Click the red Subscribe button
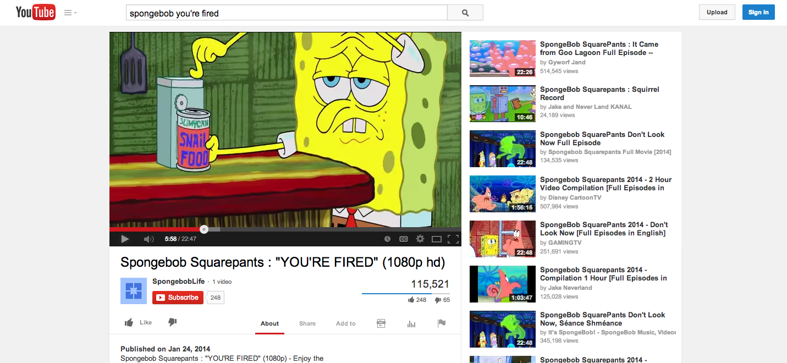Screen dimensions: 787x363 click(x=178, y=298)
